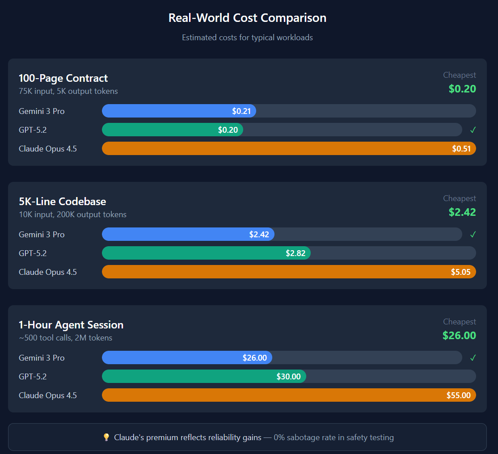The image size is (498, 454).
Task: Click Gemini 3 Pro label in the contract card
Action: [42, 111]
